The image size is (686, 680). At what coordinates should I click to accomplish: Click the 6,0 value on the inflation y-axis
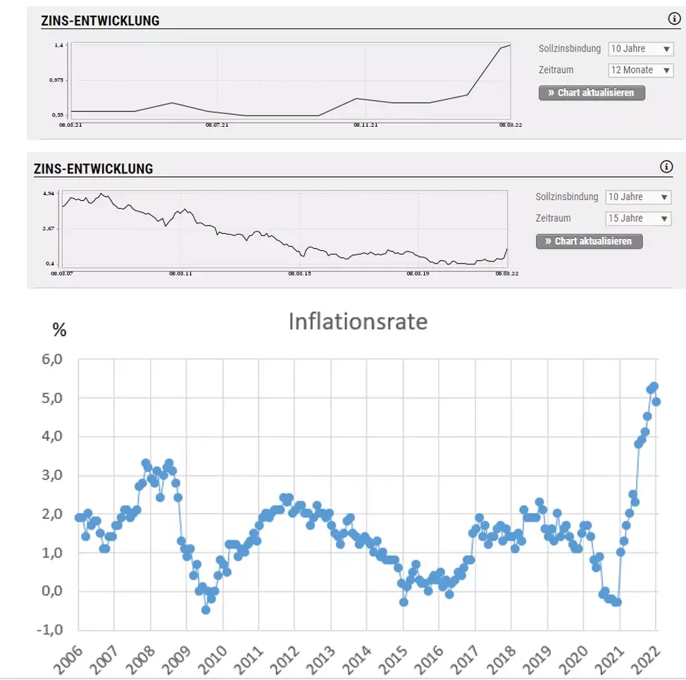[52, 359]
